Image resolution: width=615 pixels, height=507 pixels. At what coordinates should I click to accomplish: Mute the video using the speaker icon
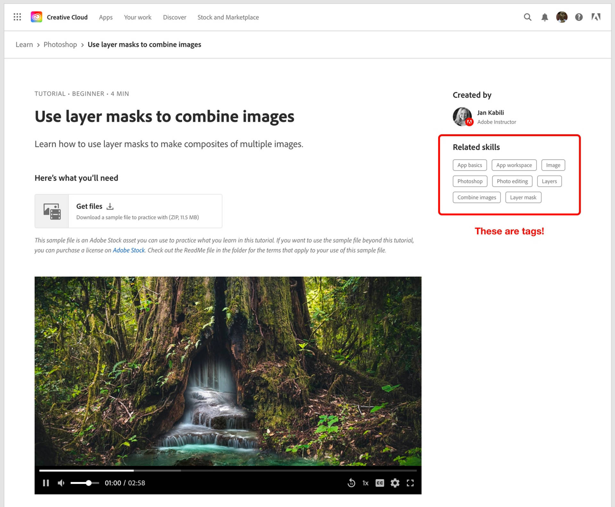[61, 483]
